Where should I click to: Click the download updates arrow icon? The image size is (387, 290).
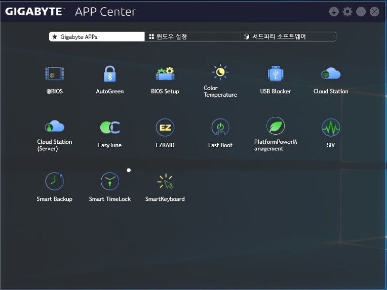334,12
